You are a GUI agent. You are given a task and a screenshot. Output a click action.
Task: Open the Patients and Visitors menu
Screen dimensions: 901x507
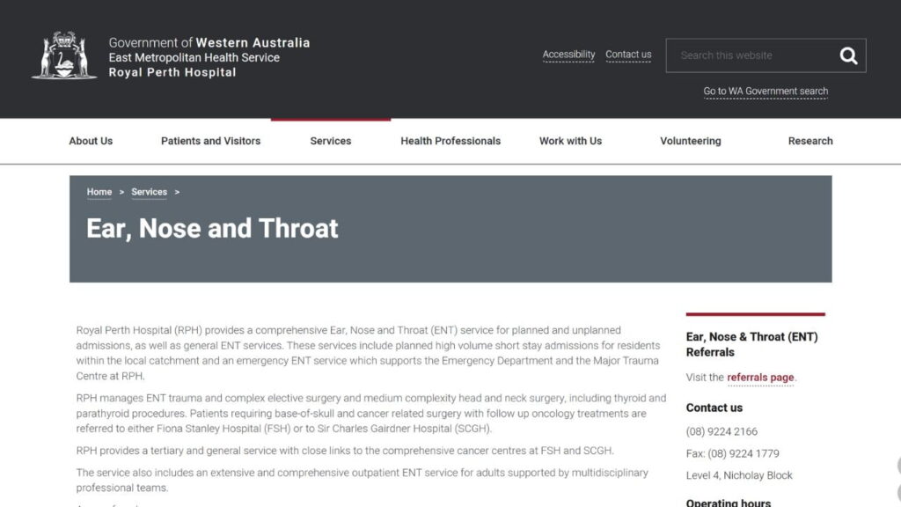point(210,141)
